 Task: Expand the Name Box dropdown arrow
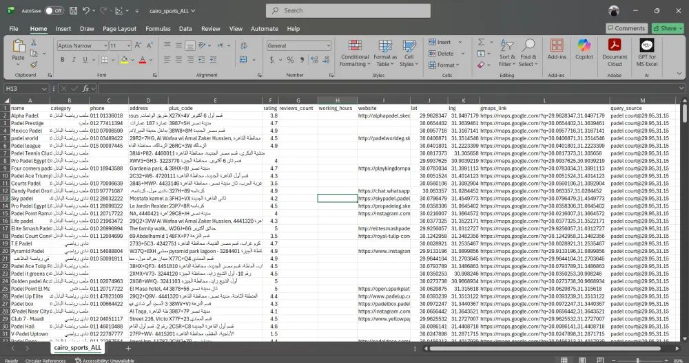pos(43,89)
